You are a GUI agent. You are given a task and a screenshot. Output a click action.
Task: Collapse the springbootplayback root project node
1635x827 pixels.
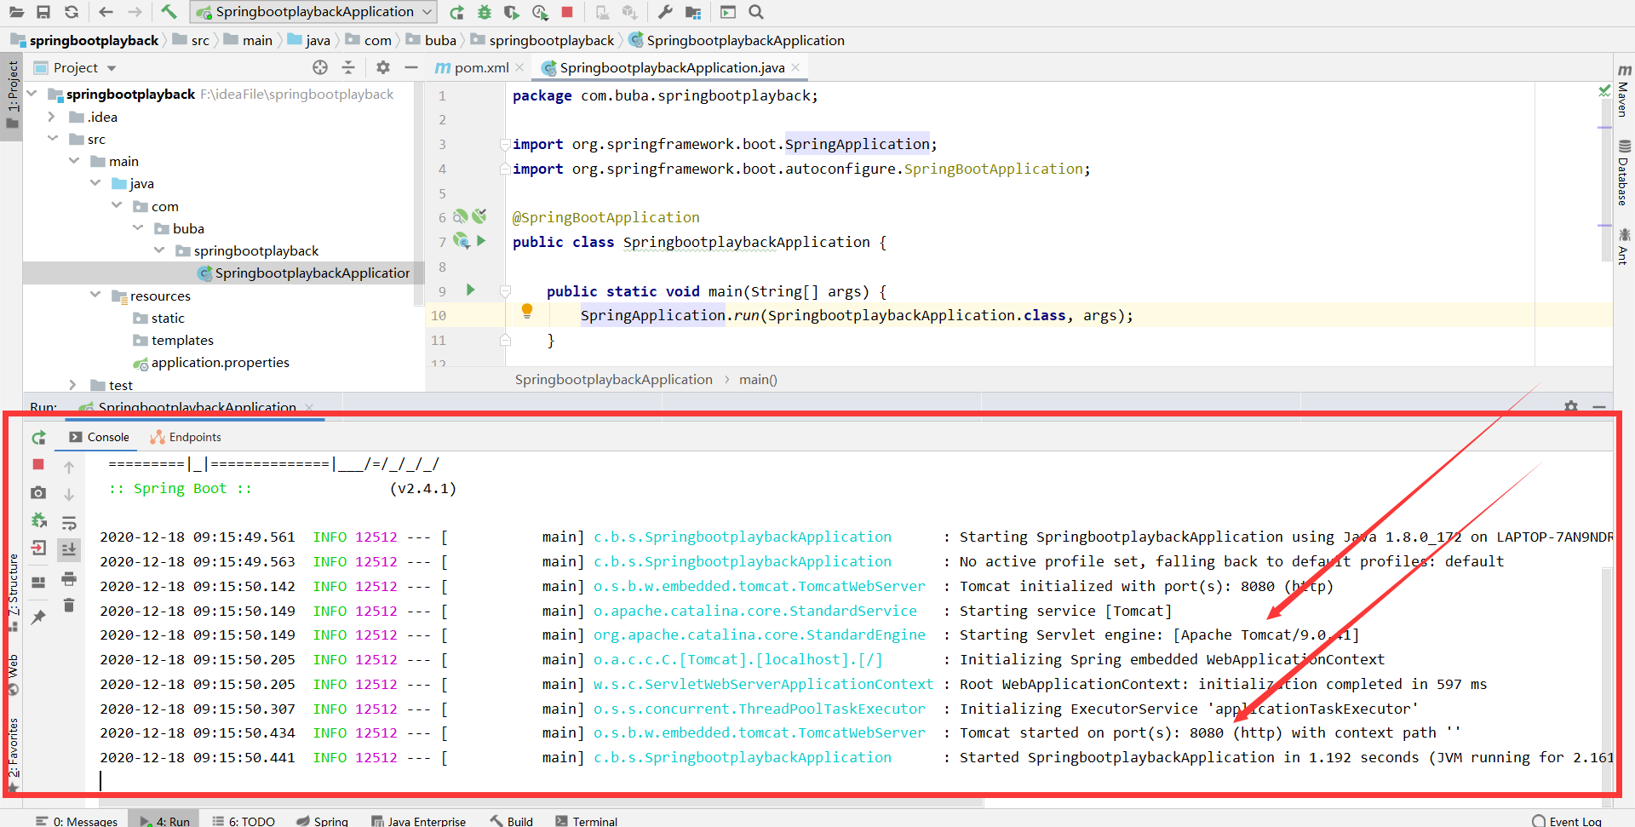(x=32, y=94)
